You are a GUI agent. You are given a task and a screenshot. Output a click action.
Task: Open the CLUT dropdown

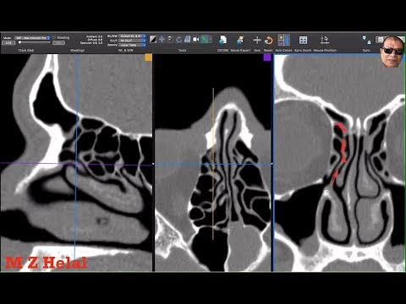click(132, 41)
